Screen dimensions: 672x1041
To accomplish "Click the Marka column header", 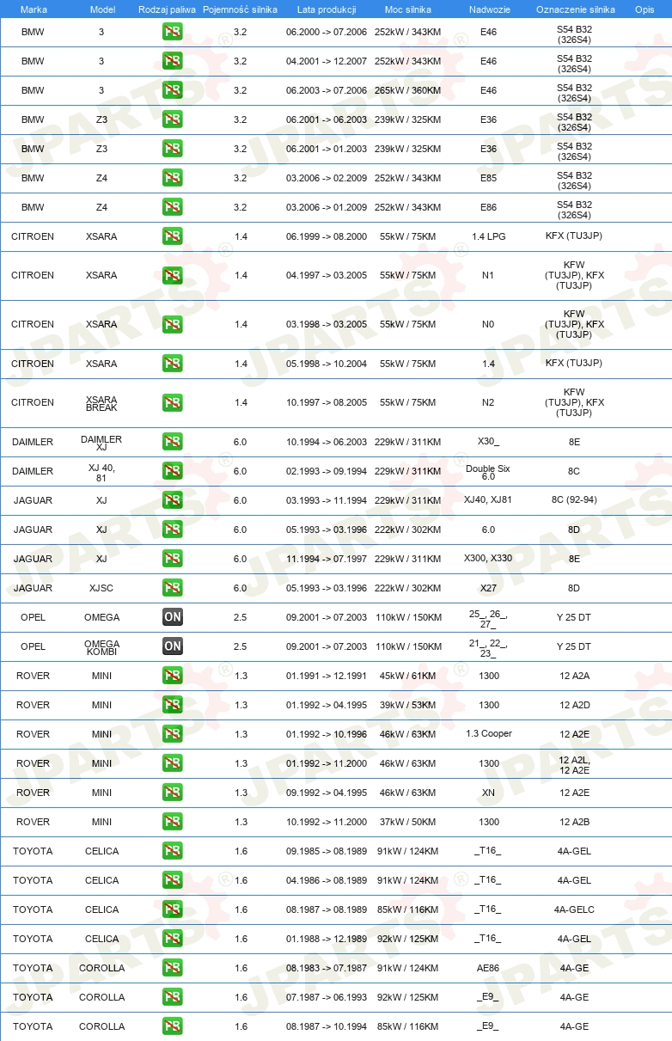I will [x=34, y=9].
